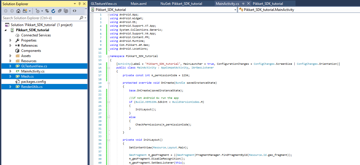
Task: Open Solution Explorer window position dropdown arrow
Action: point(75,4)
